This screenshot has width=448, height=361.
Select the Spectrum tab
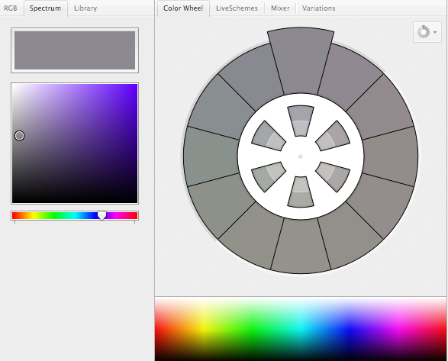tap(46, 8)
